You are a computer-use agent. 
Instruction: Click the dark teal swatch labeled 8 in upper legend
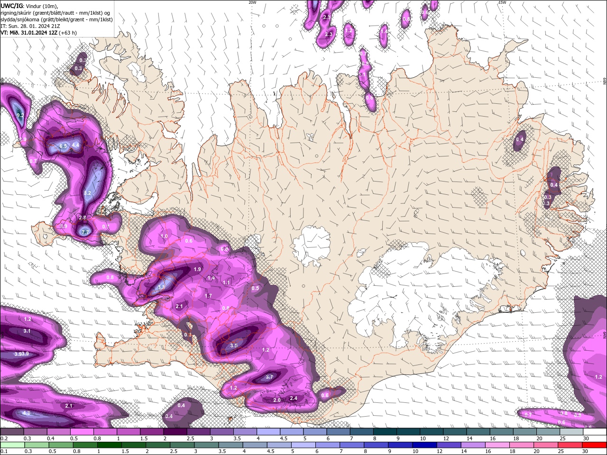385,432
